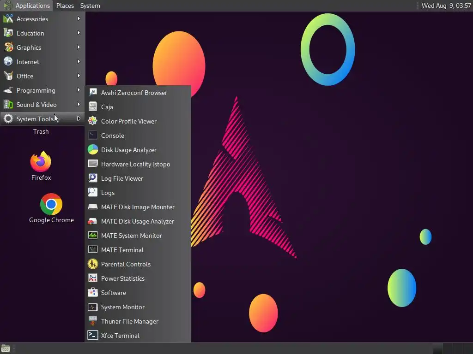The height and width of the screenshot is (354, 473).
Task: Select the Trash desktop label
Action: pyautogui.click(x=41, y=131)
